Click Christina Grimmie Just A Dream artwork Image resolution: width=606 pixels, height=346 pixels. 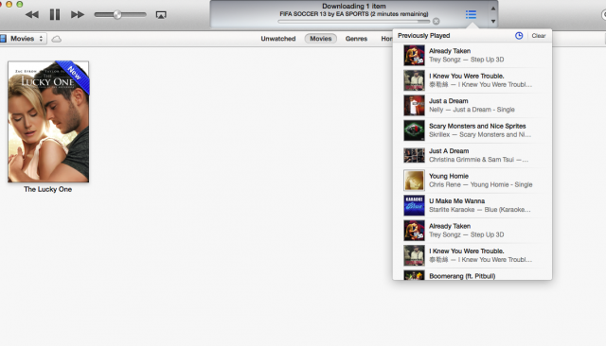tap(414, 155)
